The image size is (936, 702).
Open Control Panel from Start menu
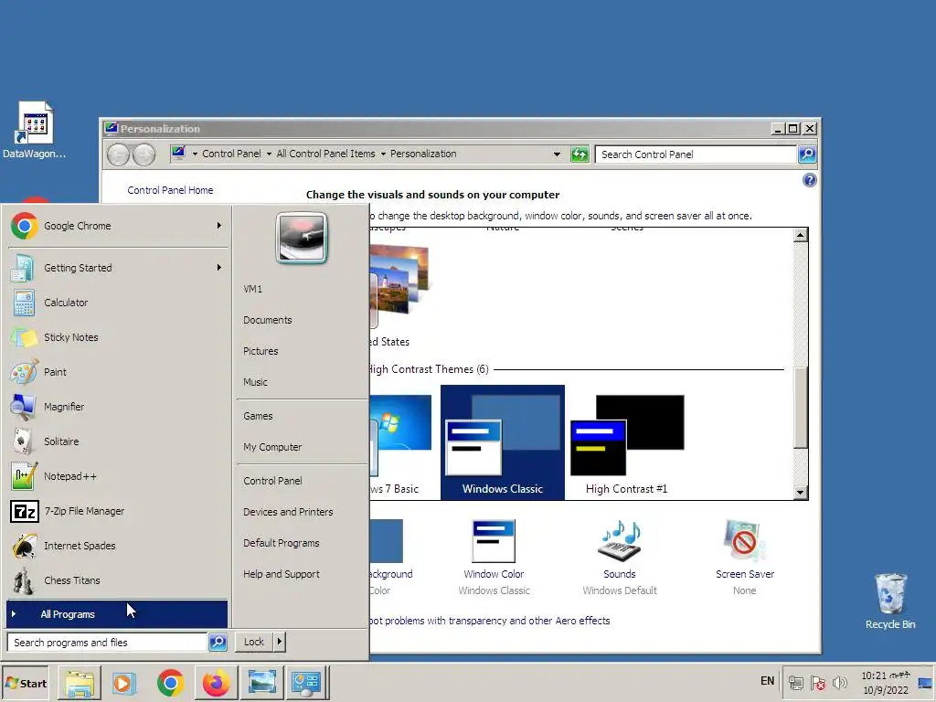point(272,481)
